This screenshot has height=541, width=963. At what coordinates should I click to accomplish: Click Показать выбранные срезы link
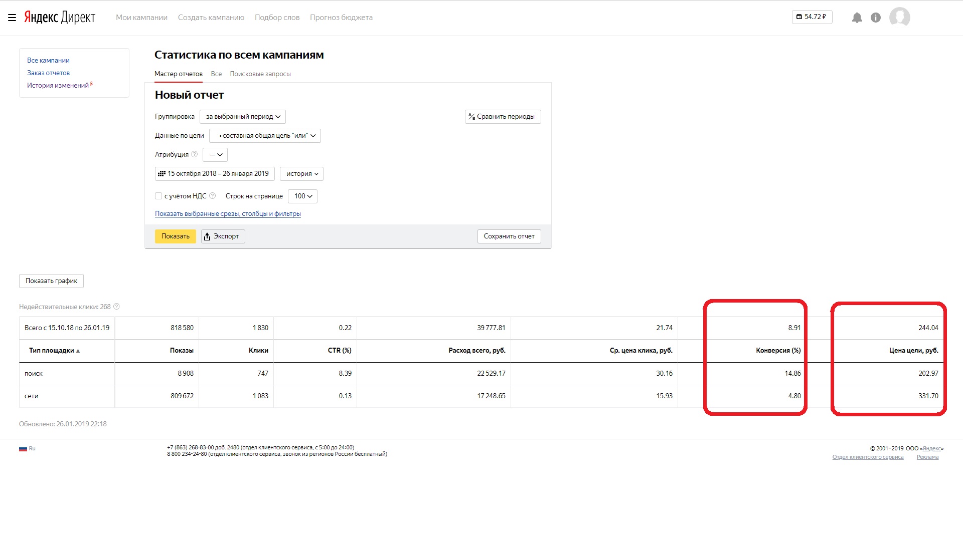228,214
